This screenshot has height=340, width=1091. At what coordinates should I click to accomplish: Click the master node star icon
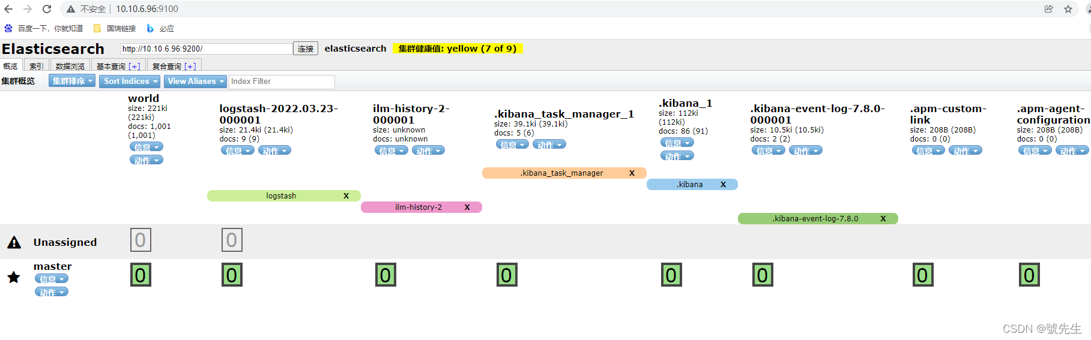click(x=14, y=277)
